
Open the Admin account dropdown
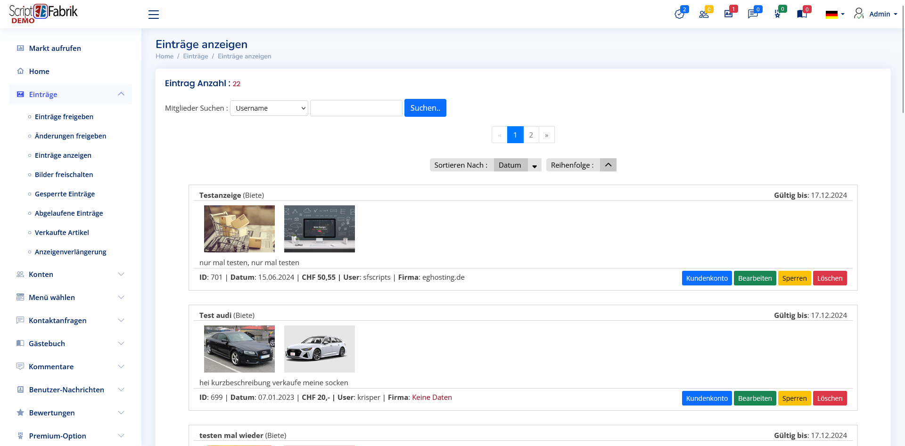click(883, 14)
